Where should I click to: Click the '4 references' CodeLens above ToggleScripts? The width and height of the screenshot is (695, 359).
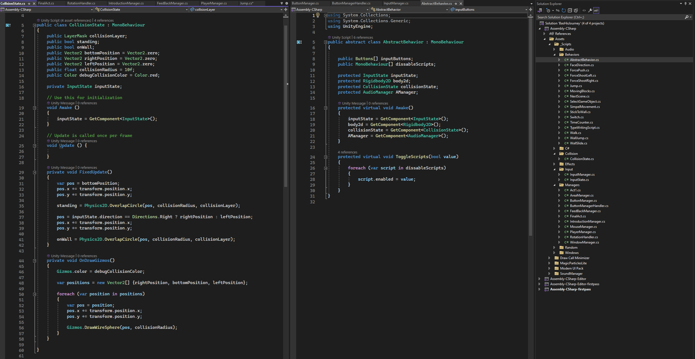pos(347,152)
